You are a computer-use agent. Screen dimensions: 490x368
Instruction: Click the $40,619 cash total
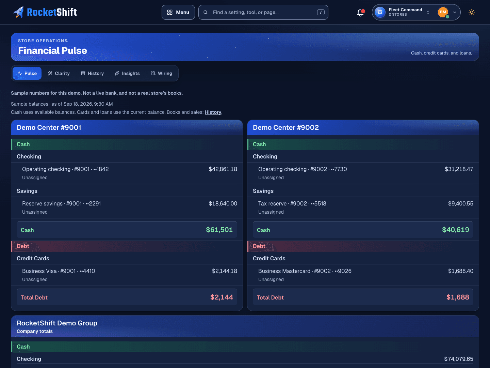[456, 230]
